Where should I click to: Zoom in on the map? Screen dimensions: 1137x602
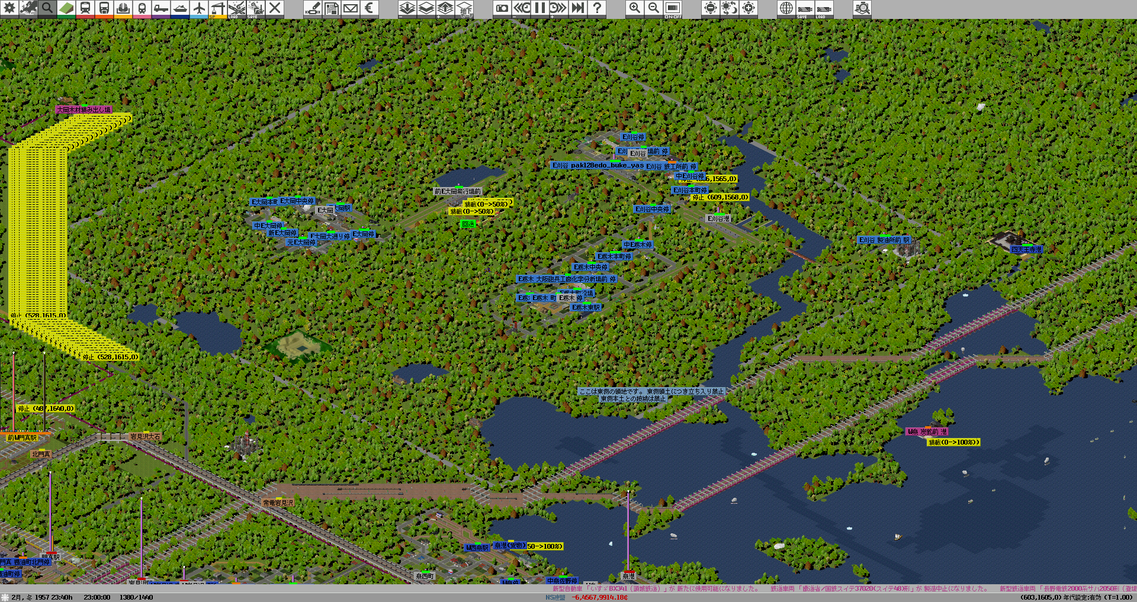pyautogui.click(x=635, y=8)
